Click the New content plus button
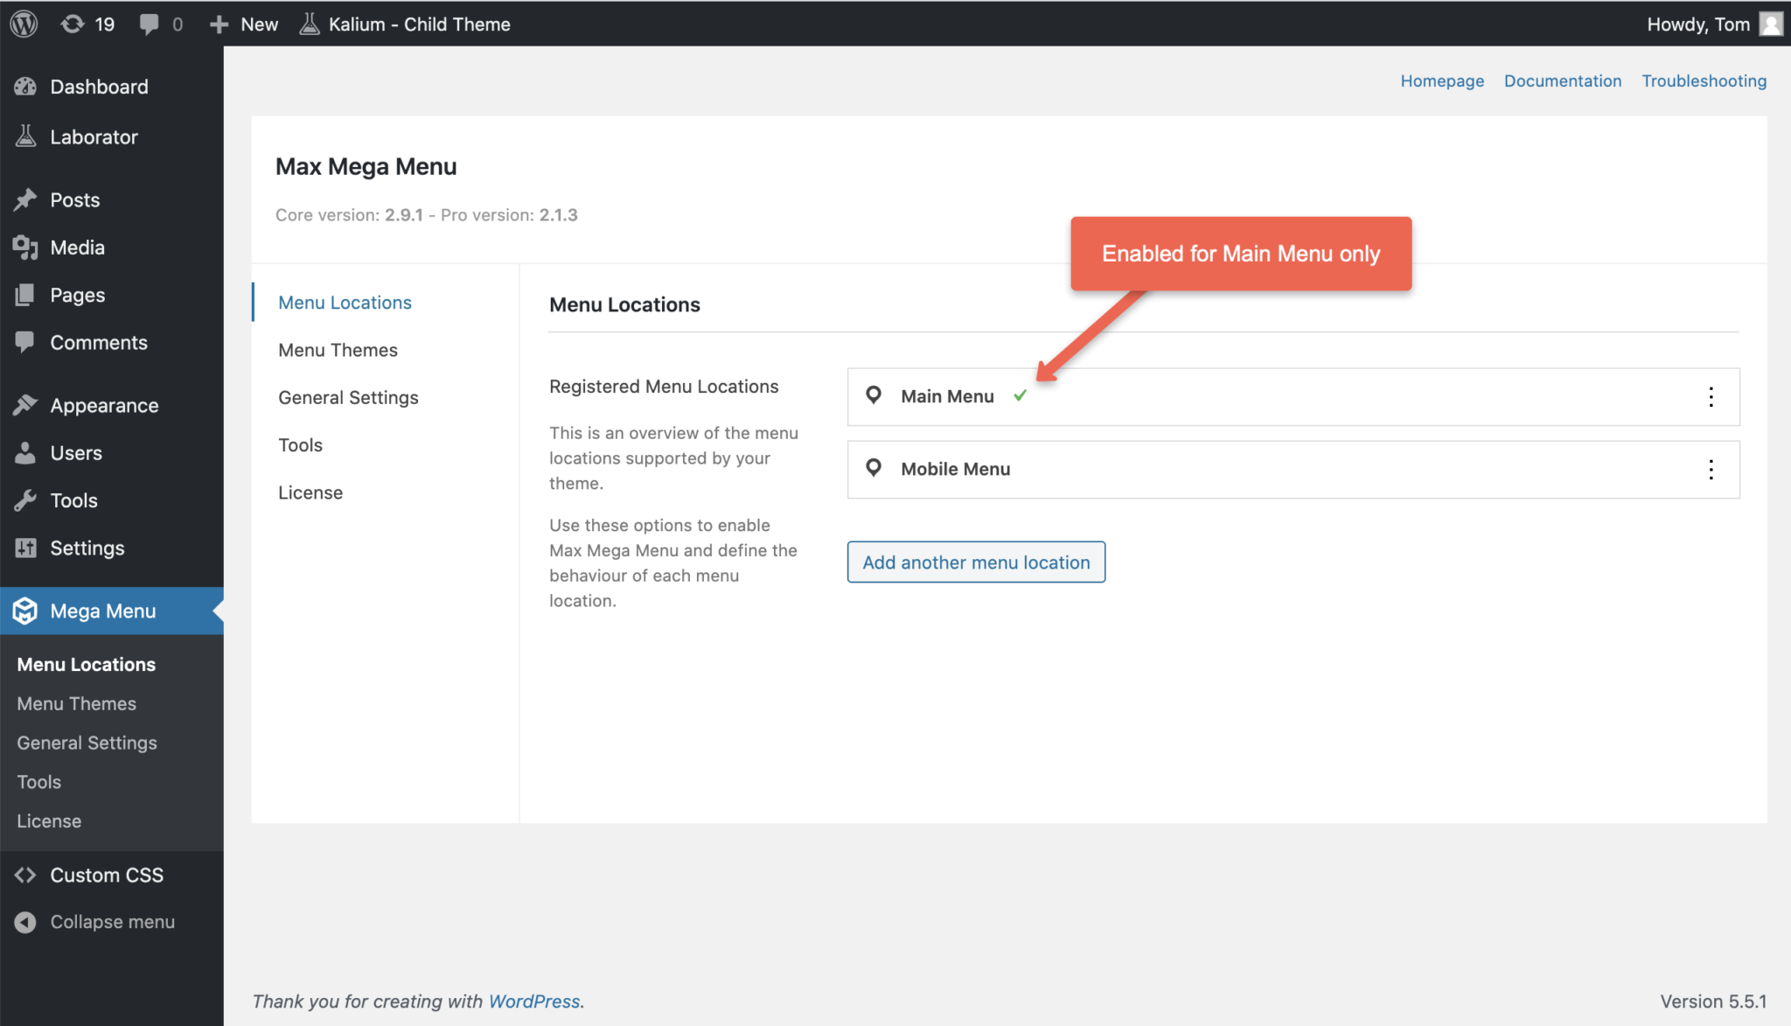1791x1026 pixels. 244,24
